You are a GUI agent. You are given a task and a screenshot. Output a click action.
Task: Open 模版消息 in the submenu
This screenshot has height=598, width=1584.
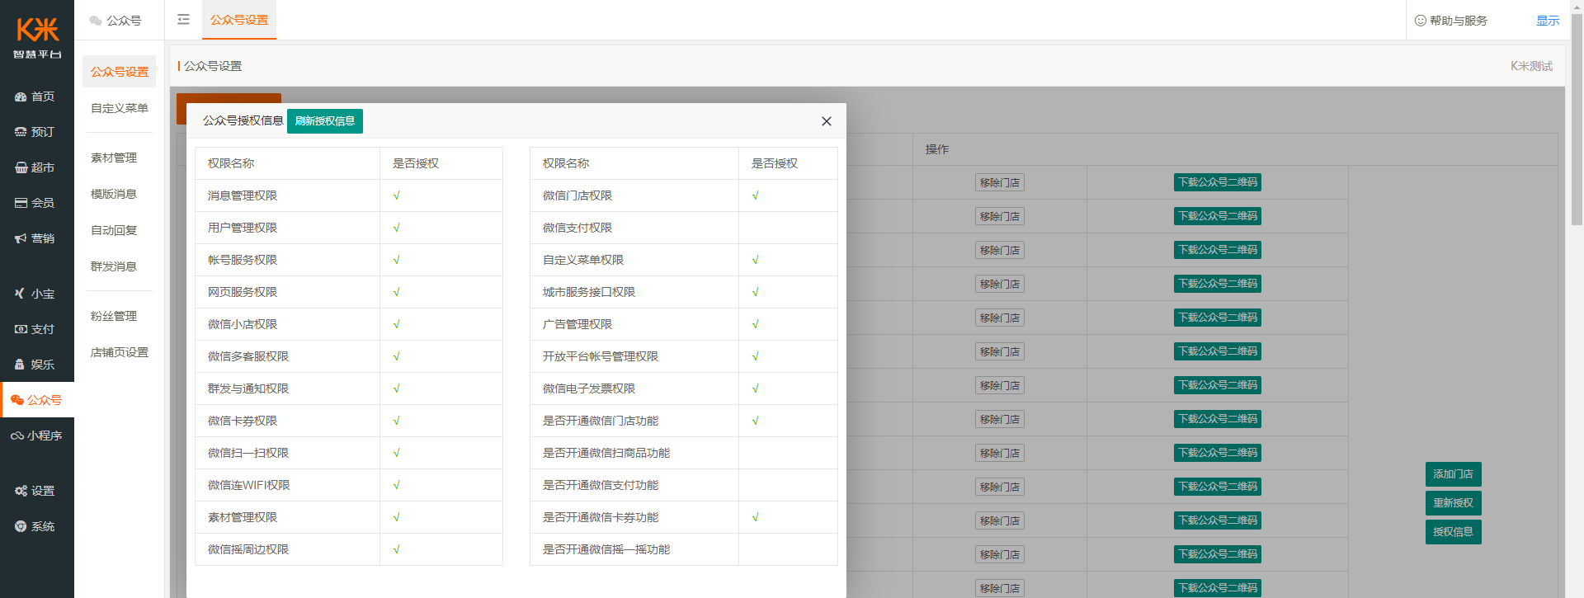coord(114,194)
